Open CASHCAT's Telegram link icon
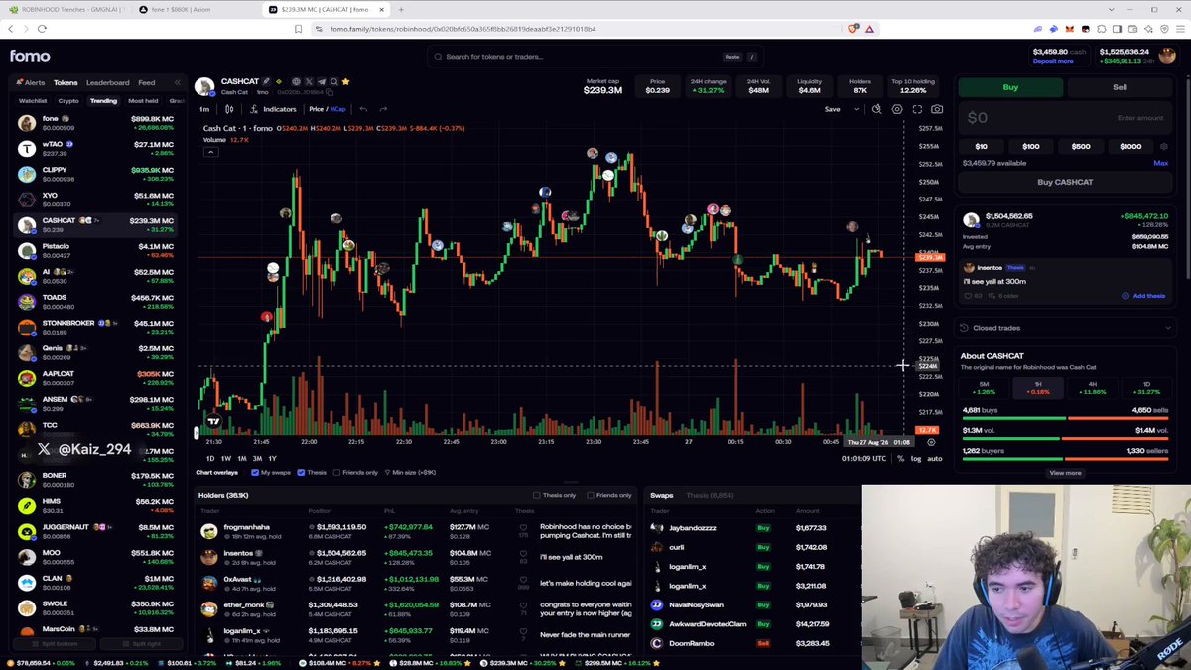 pos(321,81)
